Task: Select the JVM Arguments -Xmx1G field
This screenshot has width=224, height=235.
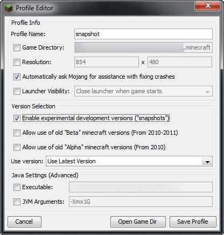Action: point(141,202)
